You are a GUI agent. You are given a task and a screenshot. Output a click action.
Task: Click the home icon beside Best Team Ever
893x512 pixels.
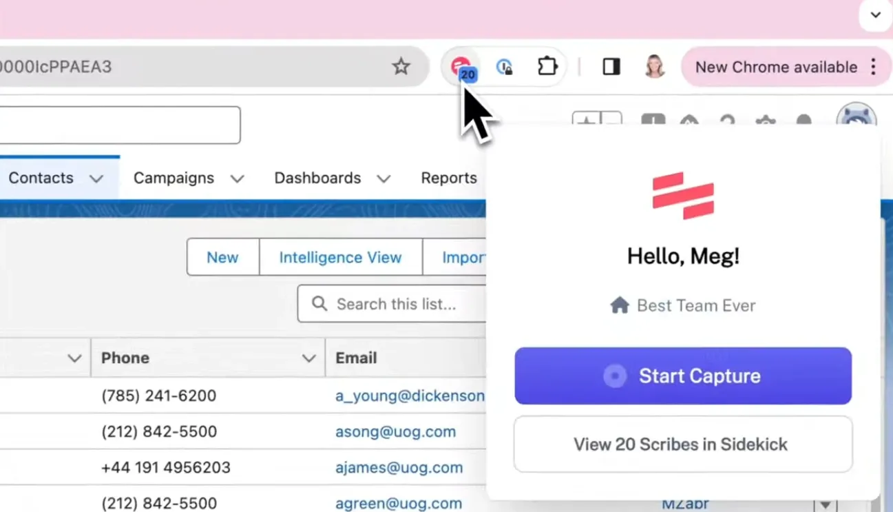point(619,305)
